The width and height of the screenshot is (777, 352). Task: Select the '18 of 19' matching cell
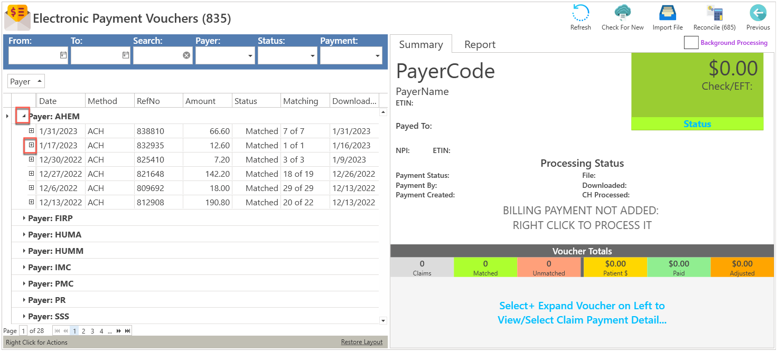coord(305,174)
